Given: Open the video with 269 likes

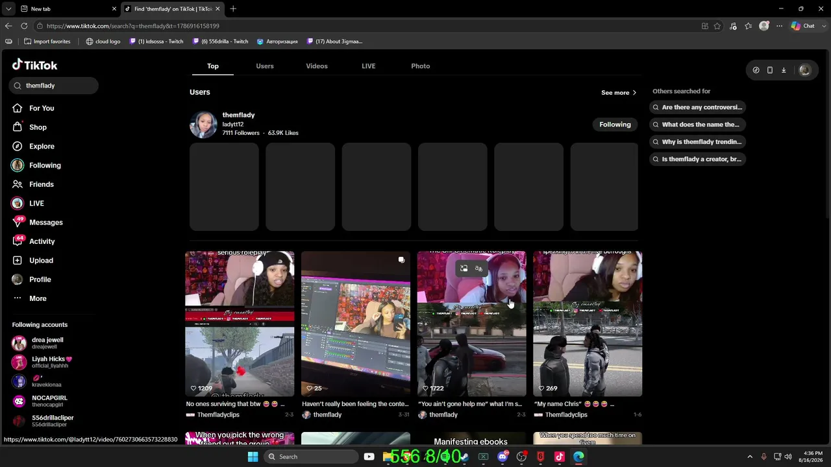Looking at the screenshot, I should (x=588, y=324).
